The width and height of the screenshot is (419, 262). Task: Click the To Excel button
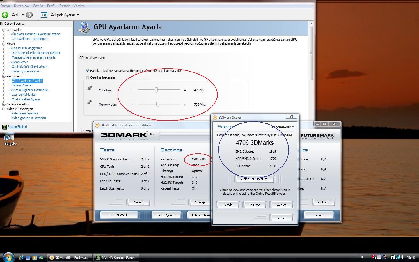click(255, 205)
